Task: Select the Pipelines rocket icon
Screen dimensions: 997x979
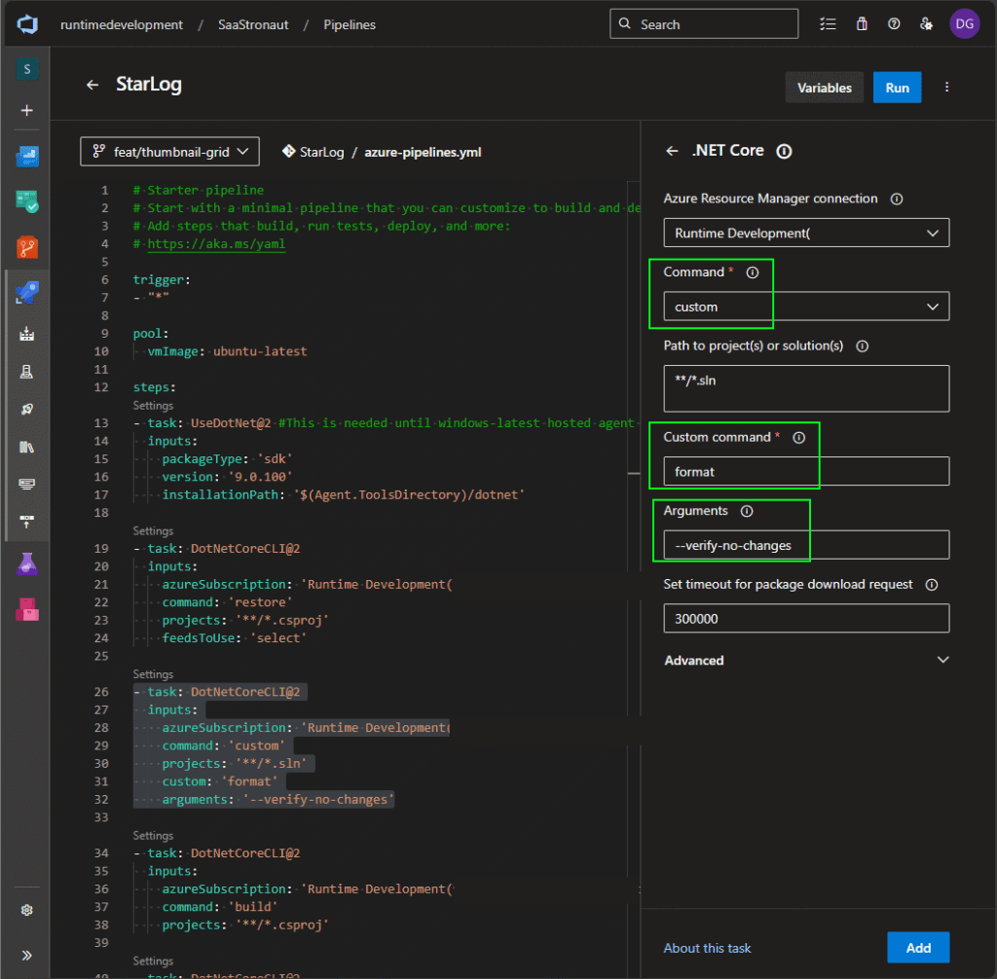Action: (x=26, y=293)
